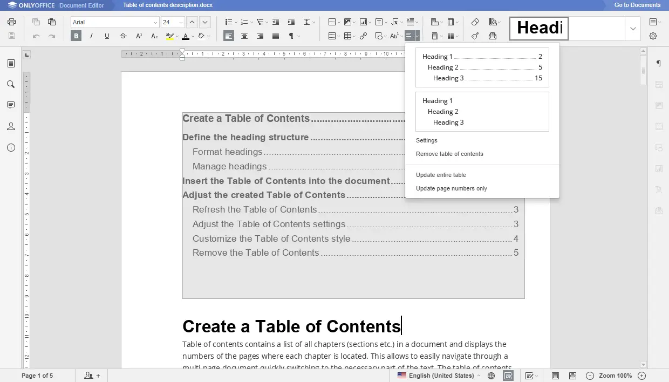The image size is (669, 382).
Task: Toggle Bold formatting
Action: (x=76, y=36)
